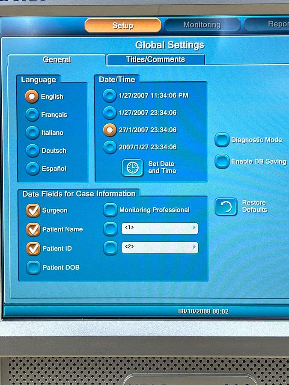The height and width of the screenshot is (385, 289).
Task: Expand the <1> field arrow
Action: [194, 228]
